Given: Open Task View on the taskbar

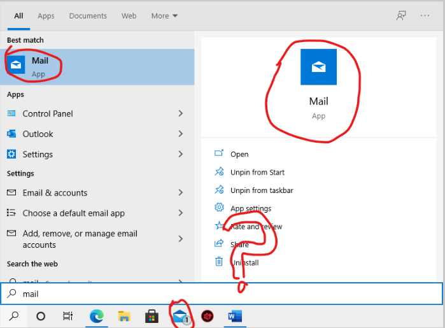Looking at the screenshot, I should click(68, 316).
